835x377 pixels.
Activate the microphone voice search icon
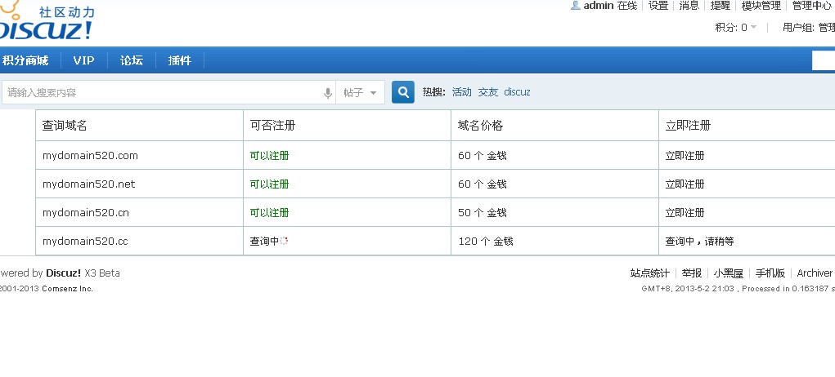tap(327, 93)
